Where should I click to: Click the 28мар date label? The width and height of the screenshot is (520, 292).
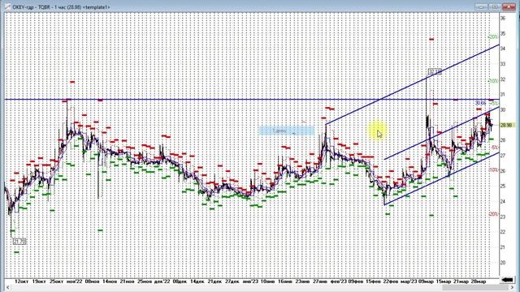coord(479,281)
